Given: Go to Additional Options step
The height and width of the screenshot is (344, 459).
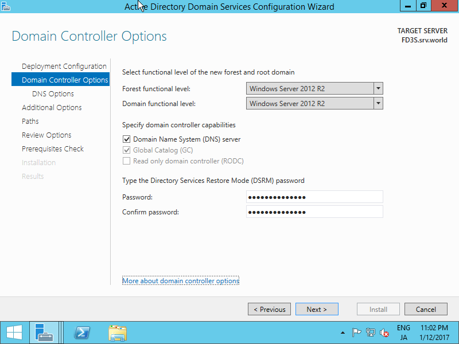Looking at the screenshot, I should tap(52, 107).
